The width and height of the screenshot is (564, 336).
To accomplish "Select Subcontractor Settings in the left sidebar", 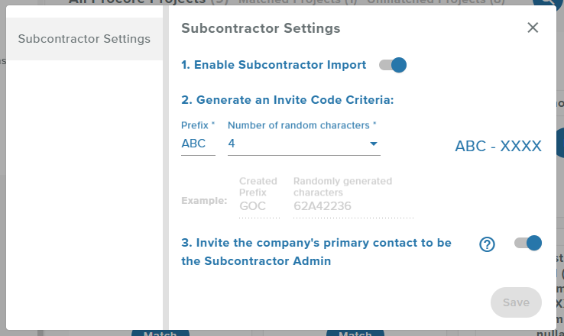I will 84,39.
